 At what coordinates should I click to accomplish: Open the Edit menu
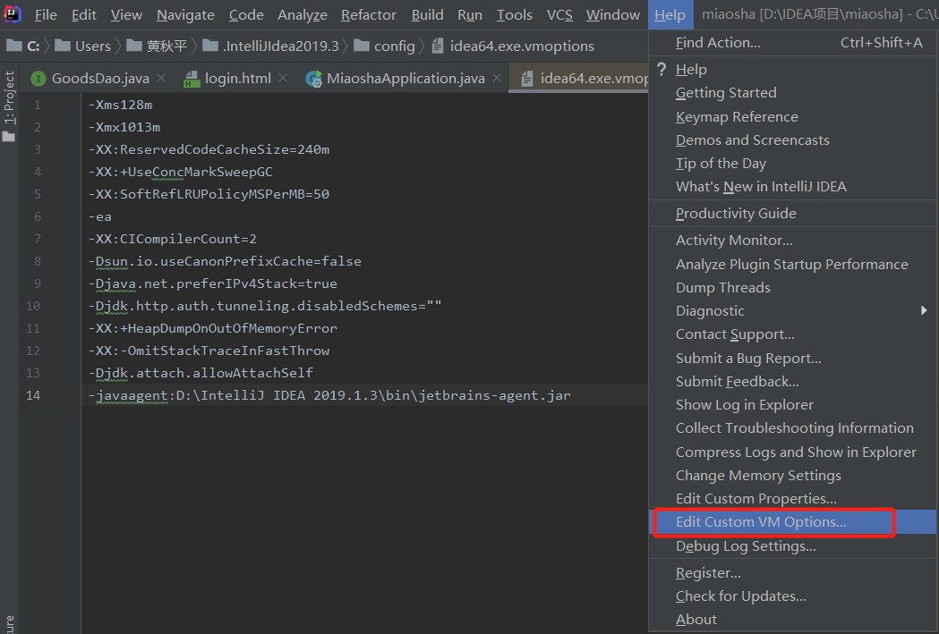[x=84, y=14]
